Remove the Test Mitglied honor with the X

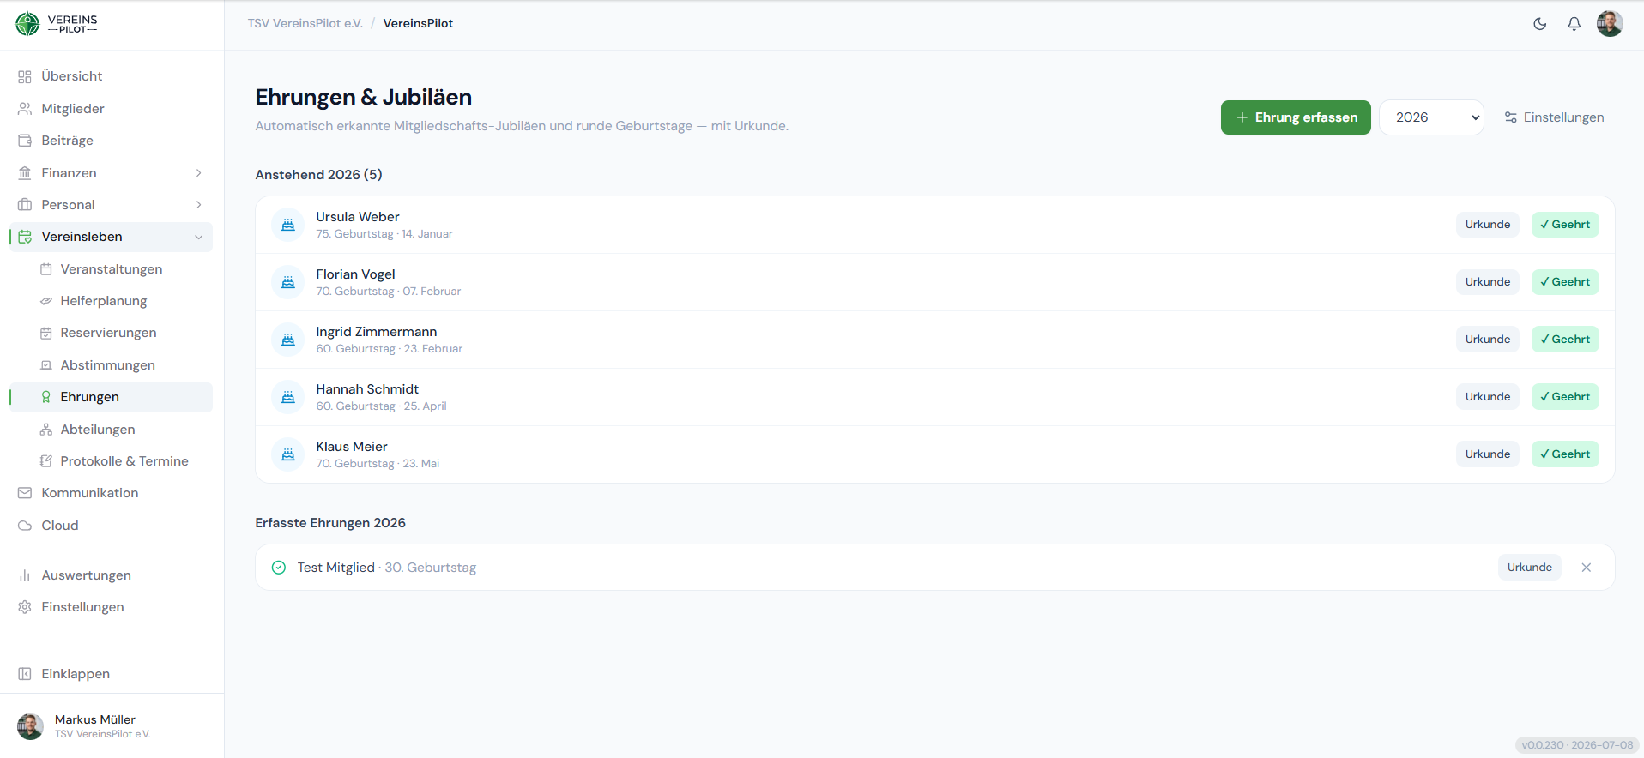[x=1587, y=568]
